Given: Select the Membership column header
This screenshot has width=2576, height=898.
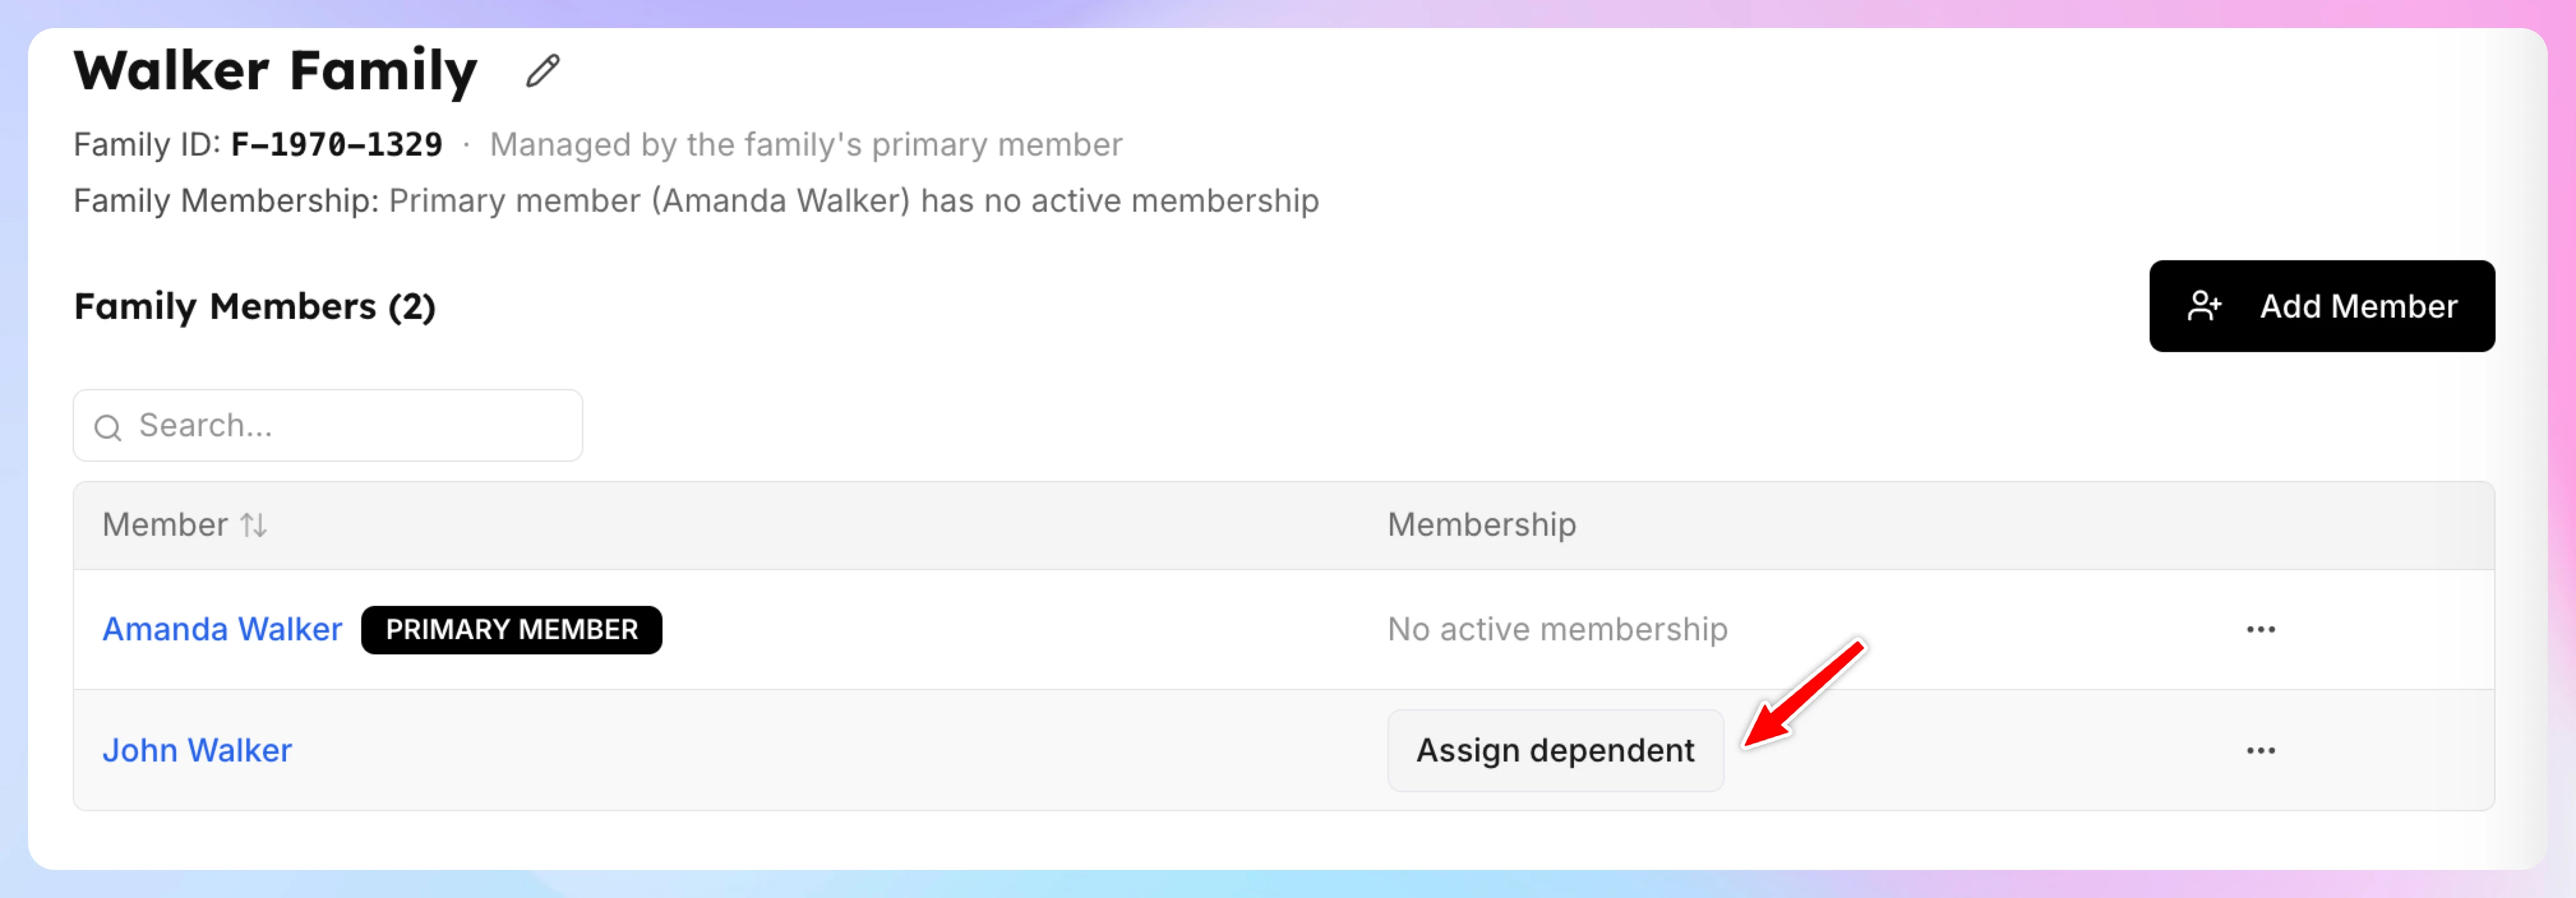Looking at the screenshot, I should tap(1481, 524).
